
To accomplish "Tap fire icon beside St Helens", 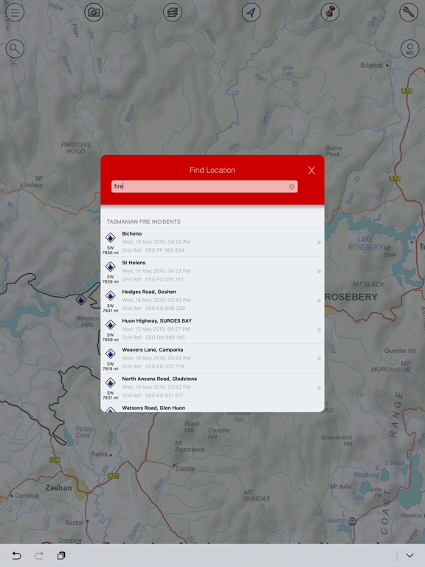I will coord(110,267).
